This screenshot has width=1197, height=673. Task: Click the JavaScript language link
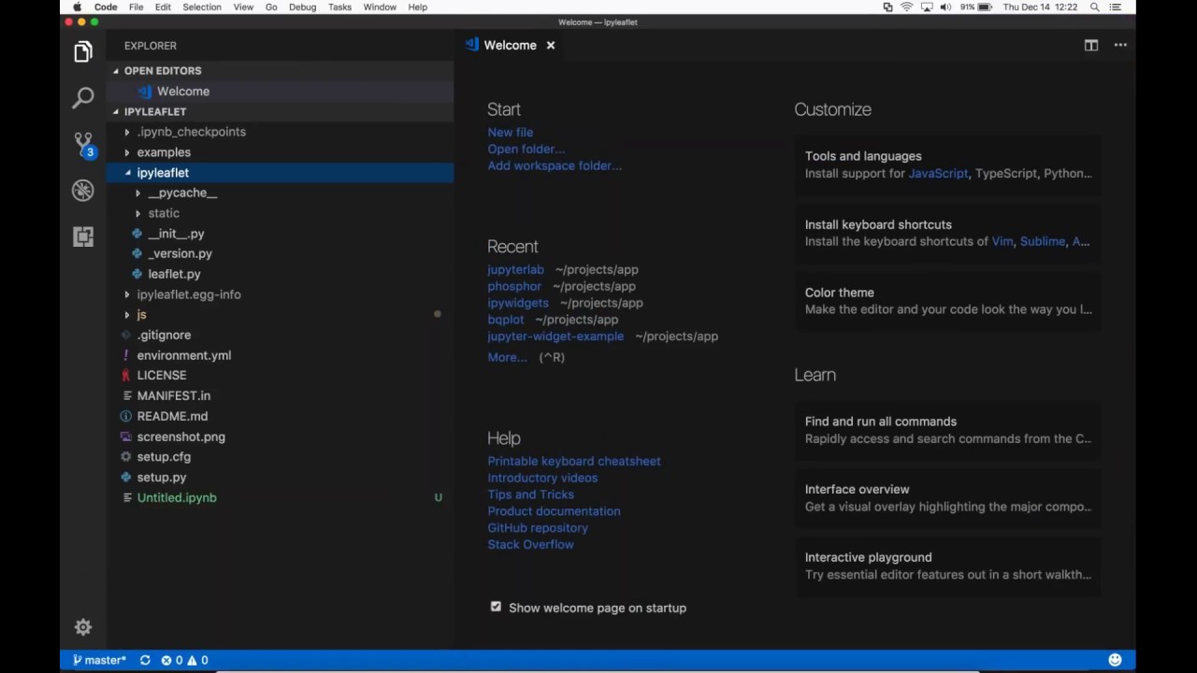(938, 173)
